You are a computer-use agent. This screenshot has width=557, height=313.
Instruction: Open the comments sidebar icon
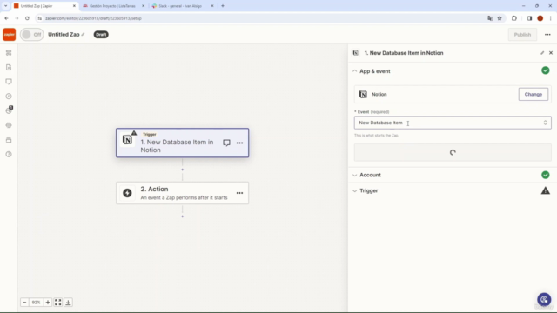[x=9, y=82]
